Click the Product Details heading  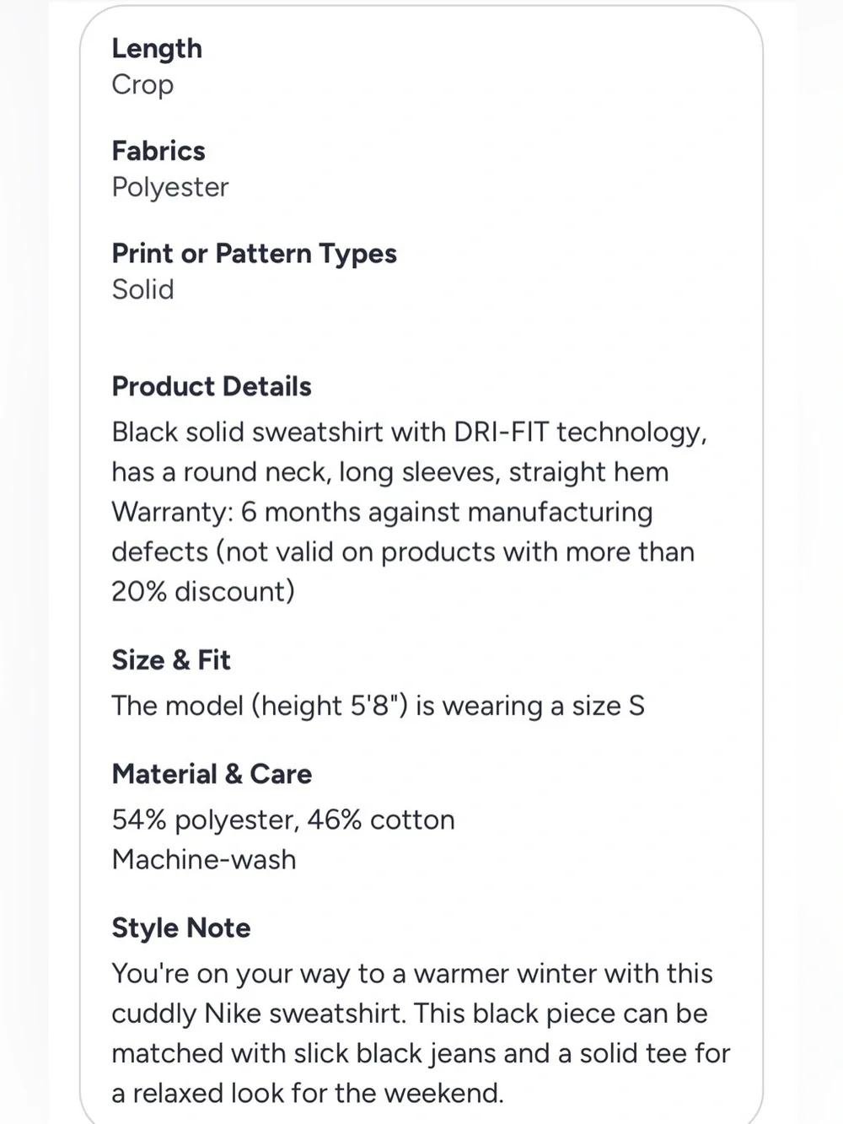coord(212,386)
